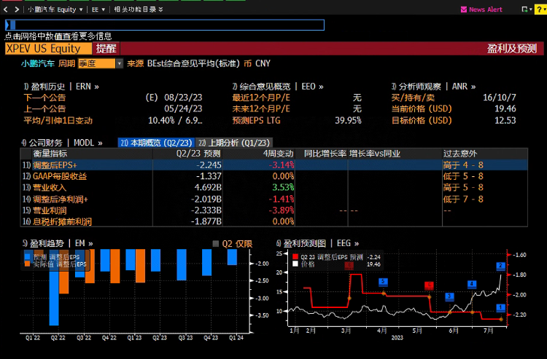547x359 pixels.
Task: Click the Q2/23 预测 column header
Action: pyautogui.click(x=198, y=154)
